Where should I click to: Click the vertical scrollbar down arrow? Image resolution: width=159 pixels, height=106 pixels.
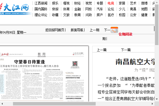click(x=157, y=99)
